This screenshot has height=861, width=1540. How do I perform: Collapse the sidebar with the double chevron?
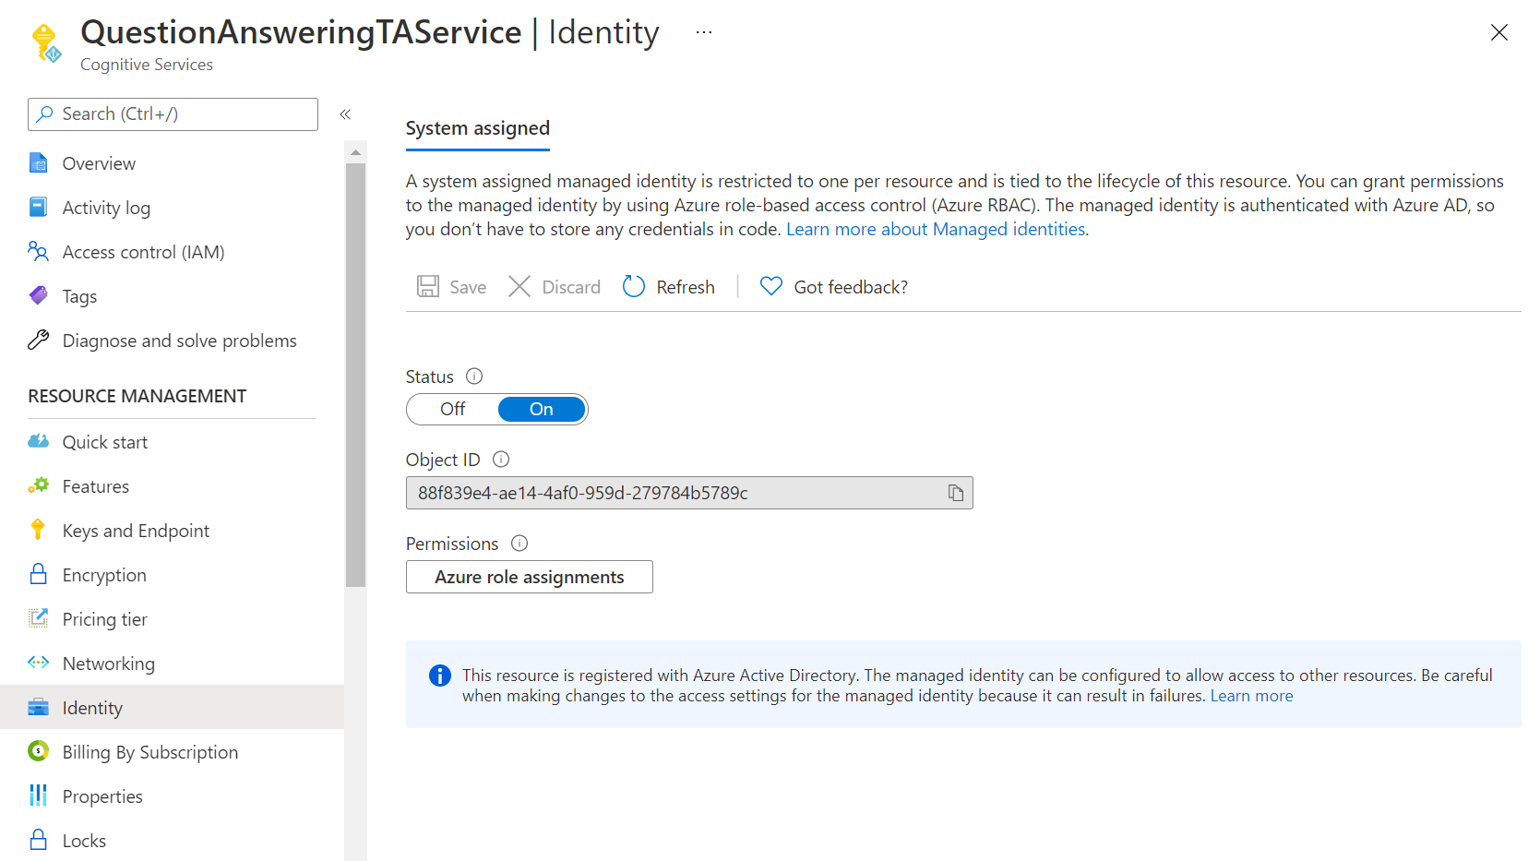[x=345, y=114]
